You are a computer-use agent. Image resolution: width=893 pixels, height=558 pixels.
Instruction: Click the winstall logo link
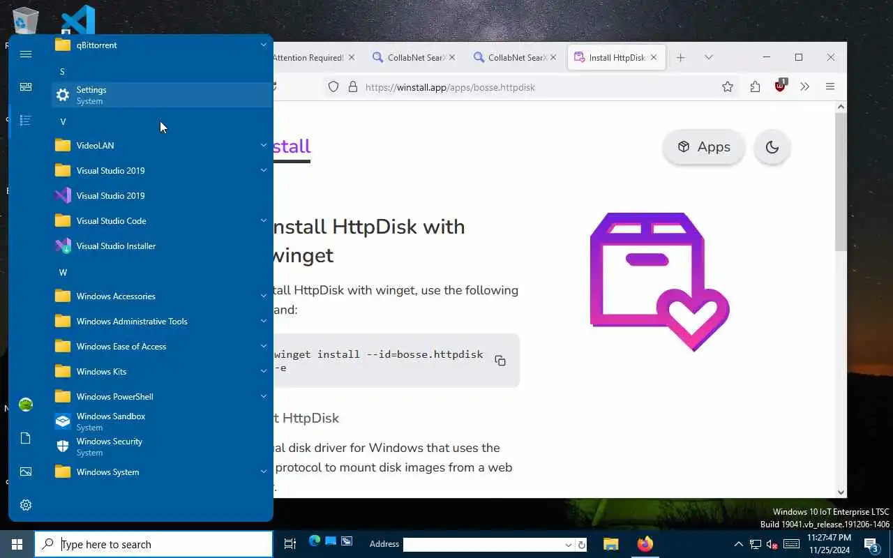coord(292,146)
